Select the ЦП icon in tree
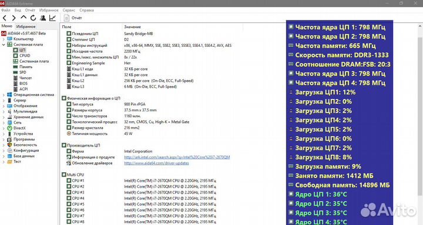The height and width of the screenshot is (225, 423). coord(15,50)
